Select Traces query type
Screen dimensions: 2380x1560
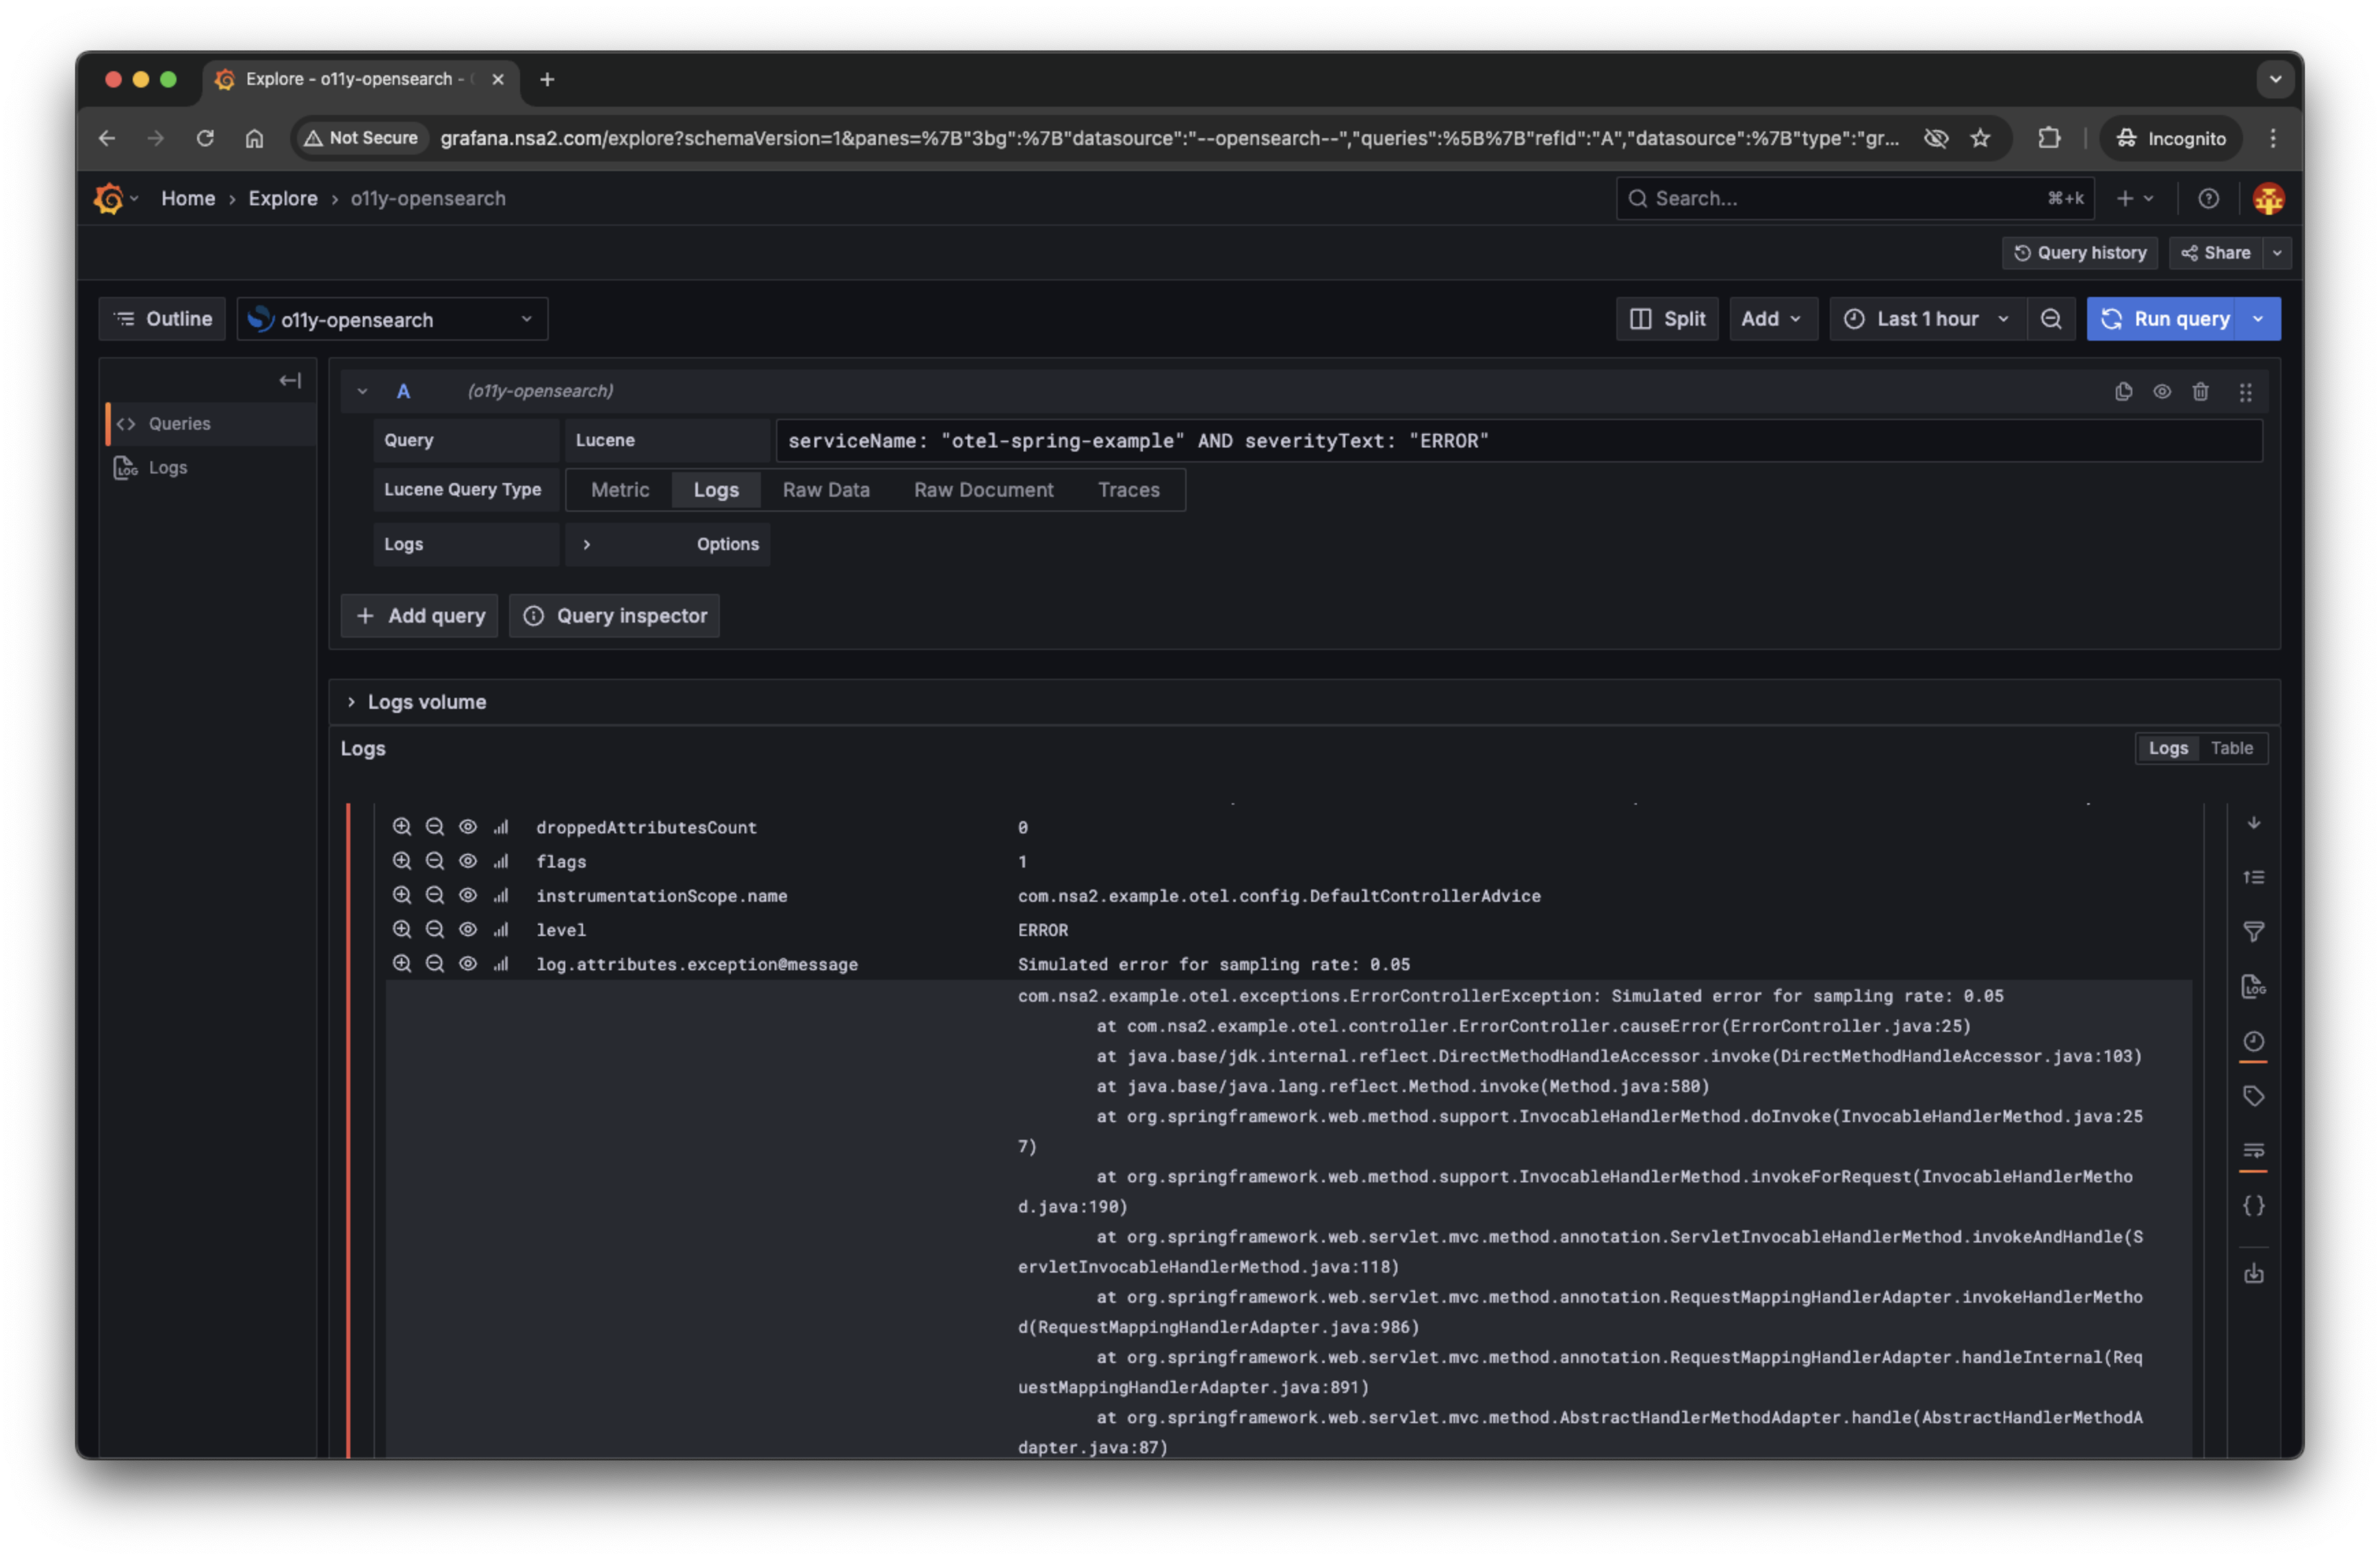tap(1128, 490)
